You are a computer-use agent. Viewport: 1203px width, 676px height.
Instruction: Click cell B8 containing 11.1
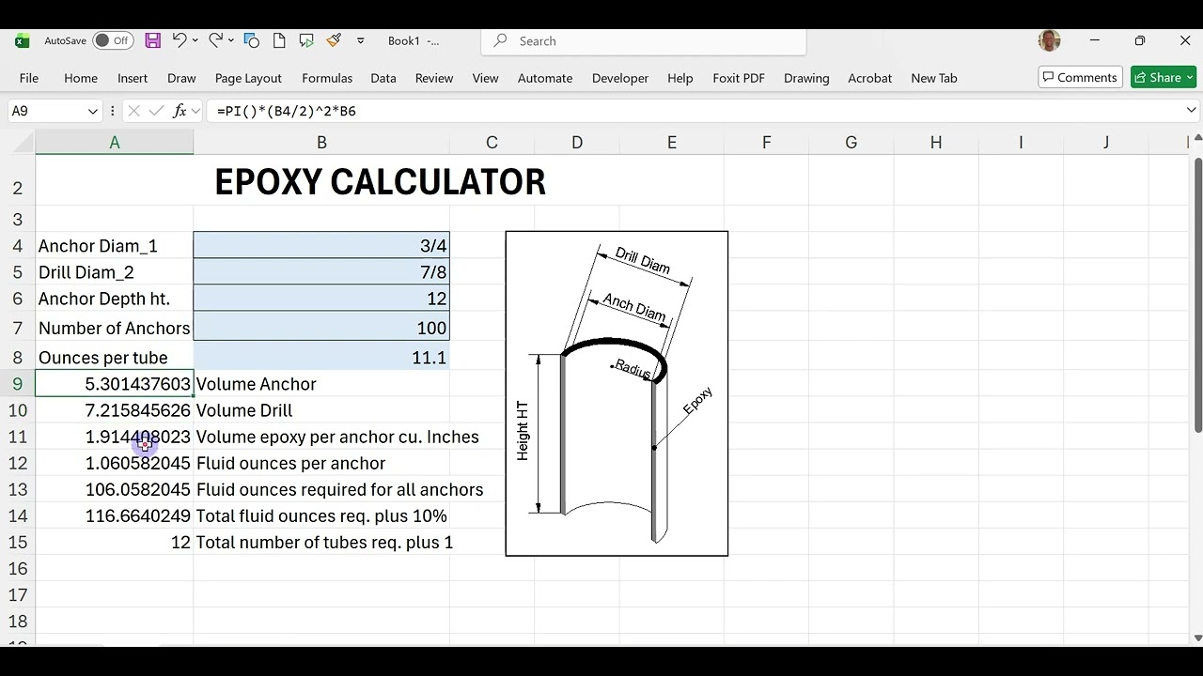[x=321, y=358]
